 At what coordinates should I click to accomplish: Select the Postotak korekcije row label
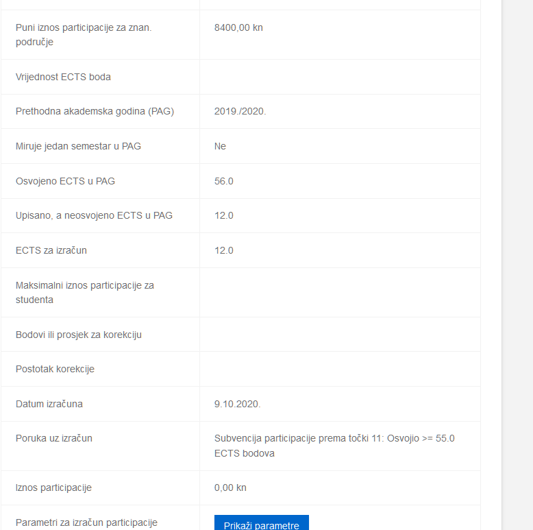tap(55, 369)
